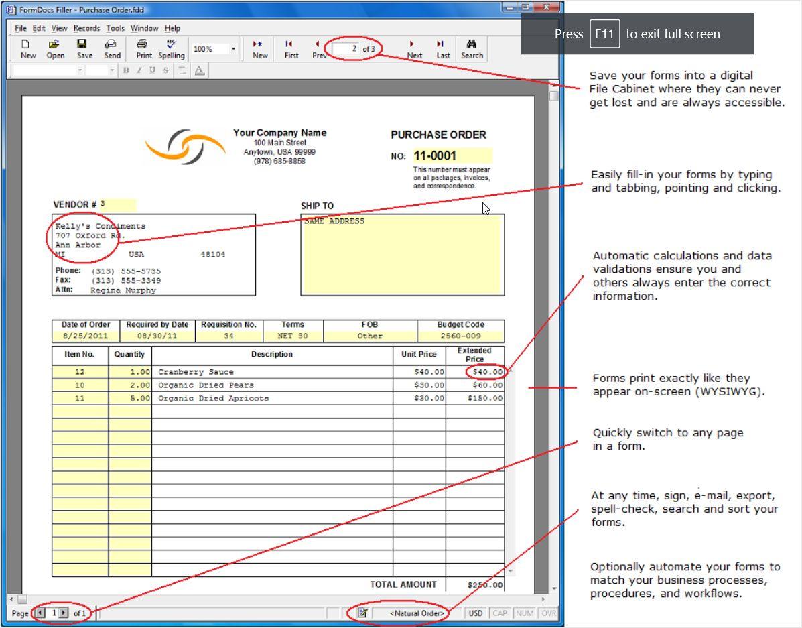Open the View menu
The image size is (802, 628).
[60, 28]
